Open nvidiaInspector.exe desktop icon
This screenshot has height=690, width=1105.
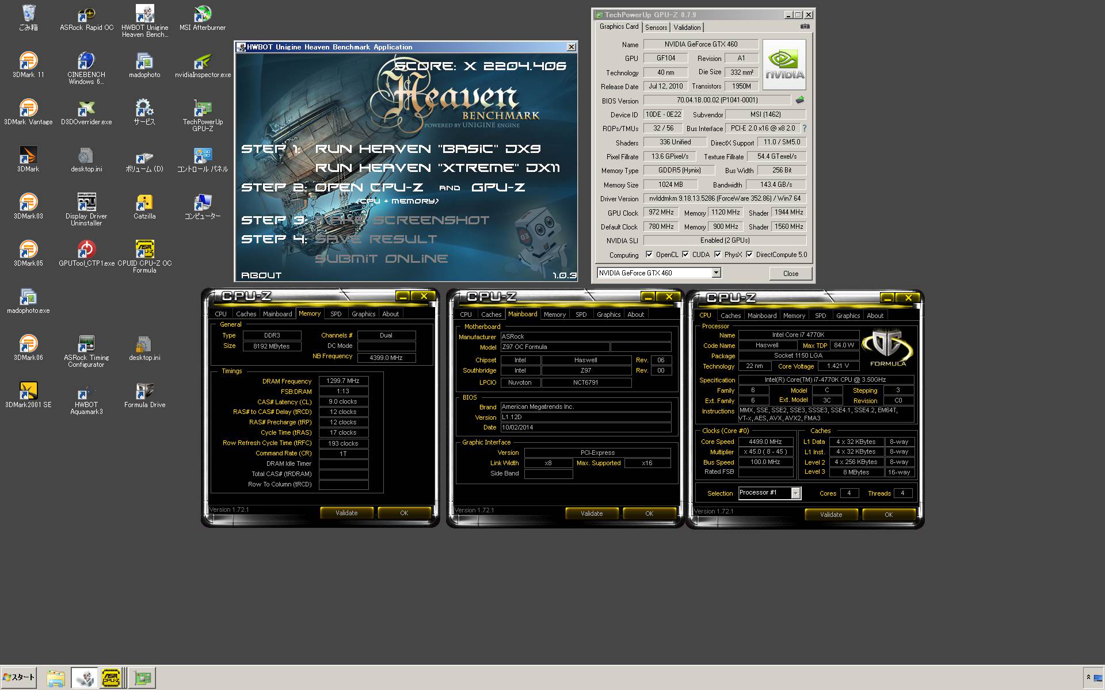203,65
